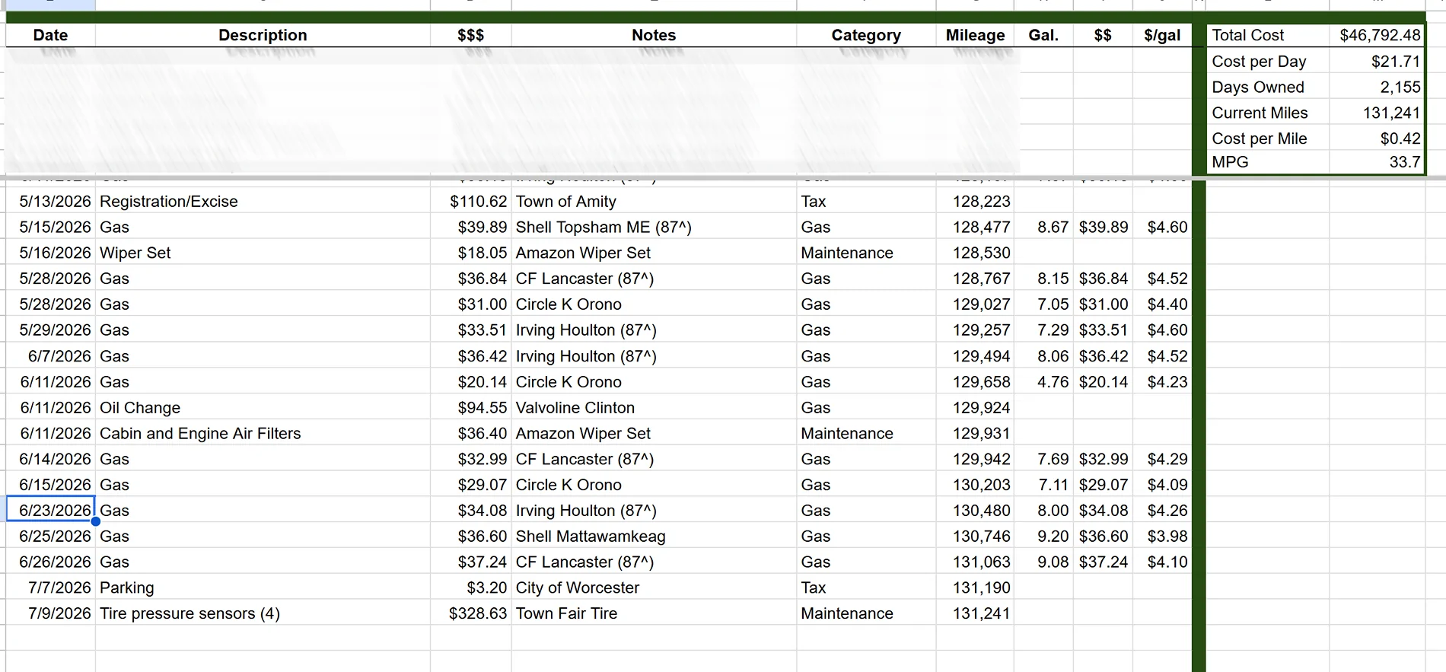1446x672 pixels.
Task: Click the Current Miles value 131,241
Action: (1378, 113)
